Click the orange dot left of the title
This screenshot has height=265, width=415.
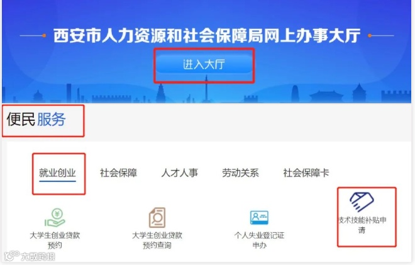[x=44, y=35]
